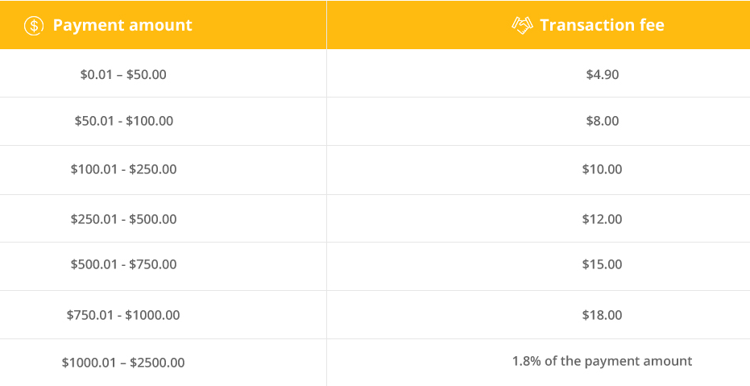Select the Payment amount column header text
750x386 pixels.
tap(122, 25)
